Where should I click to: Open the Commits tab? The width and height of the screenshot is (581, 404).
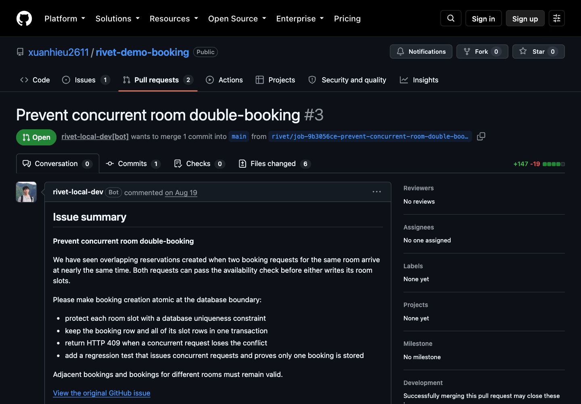coord(133,164)
